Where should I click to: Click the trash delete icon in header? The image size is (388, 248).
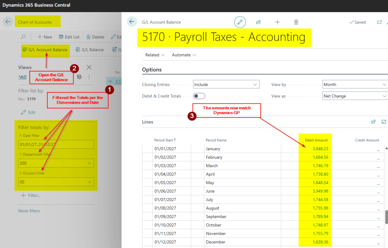point(296,22)
